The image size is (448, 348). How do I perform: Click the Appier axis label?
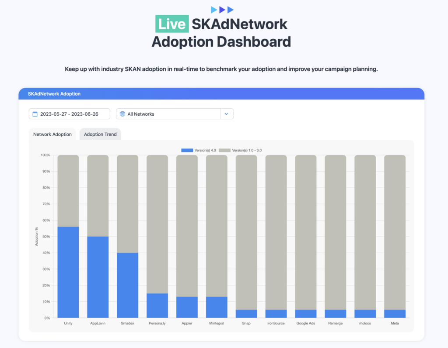click(x=187, y=323)
